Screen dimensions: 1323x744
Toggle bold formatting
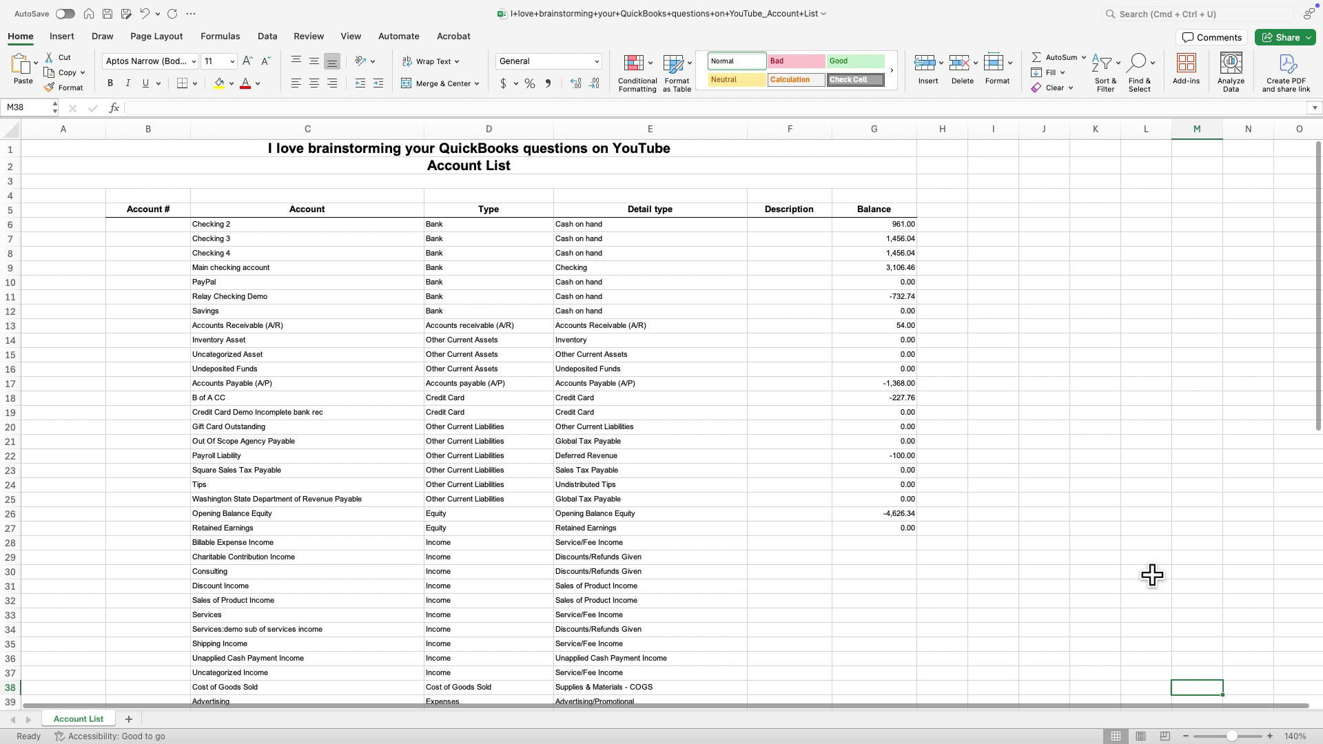tap(110, 83)
